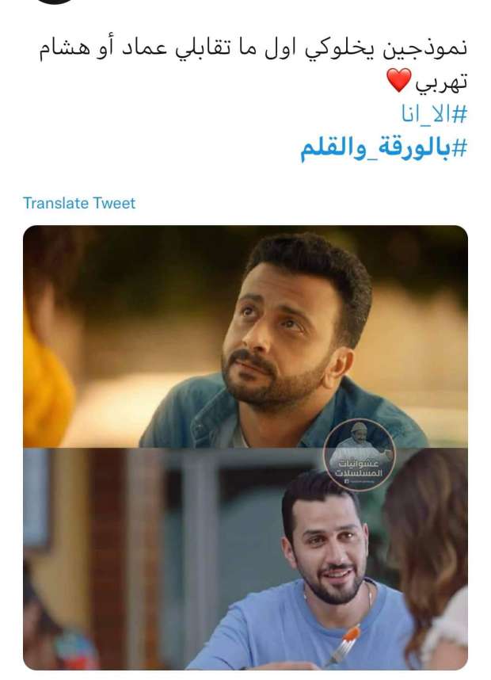Click the small Facebook icon inside the watermark
The height and width of the screenshot is (680, 491).
point(347,482)
